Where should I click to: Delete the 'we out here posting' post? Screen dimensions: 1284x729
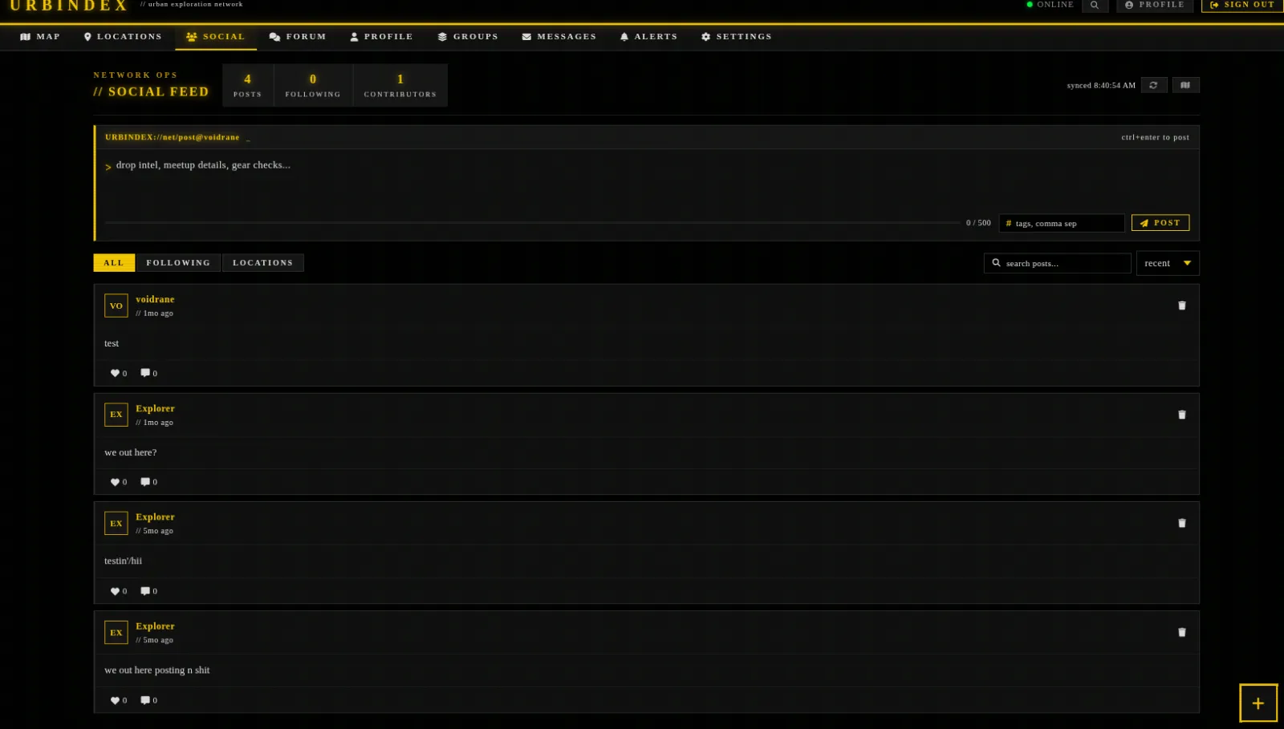[x=1181, y=632]
